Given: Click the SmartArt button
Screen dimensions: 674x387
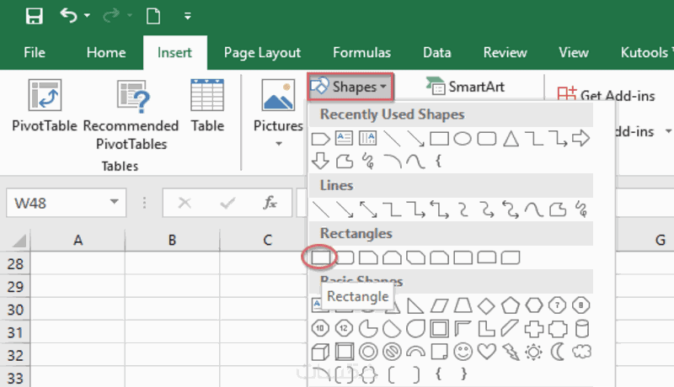Looking at the screenshot, I should [466, 87].
